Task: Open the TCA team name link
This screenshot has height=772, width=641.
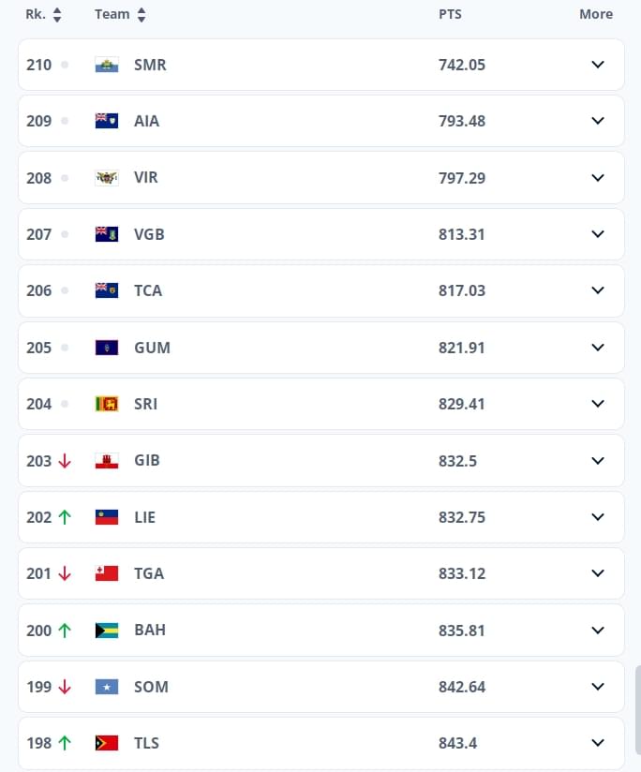Action: tap(148, 290)
